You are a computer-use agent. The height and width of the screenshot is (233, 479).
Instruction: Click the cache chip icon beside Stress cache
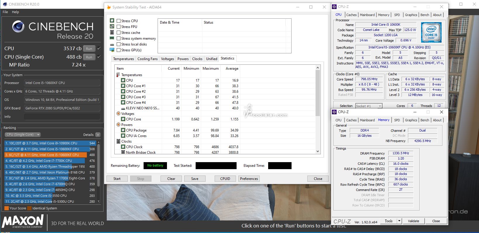[x=112, y=32]
